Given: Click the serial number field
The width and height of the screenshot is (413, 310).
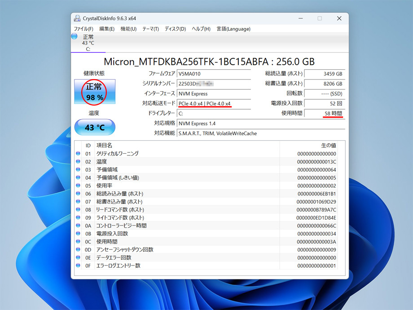Looking at the screenshot, I should pos(214,84).
